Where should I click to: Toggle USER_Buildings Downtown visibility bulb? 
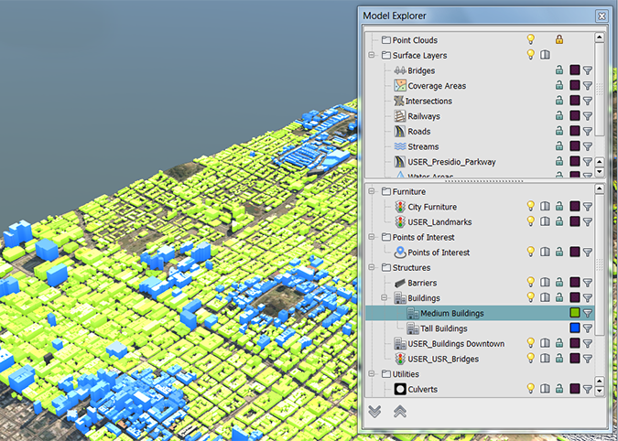531,343
